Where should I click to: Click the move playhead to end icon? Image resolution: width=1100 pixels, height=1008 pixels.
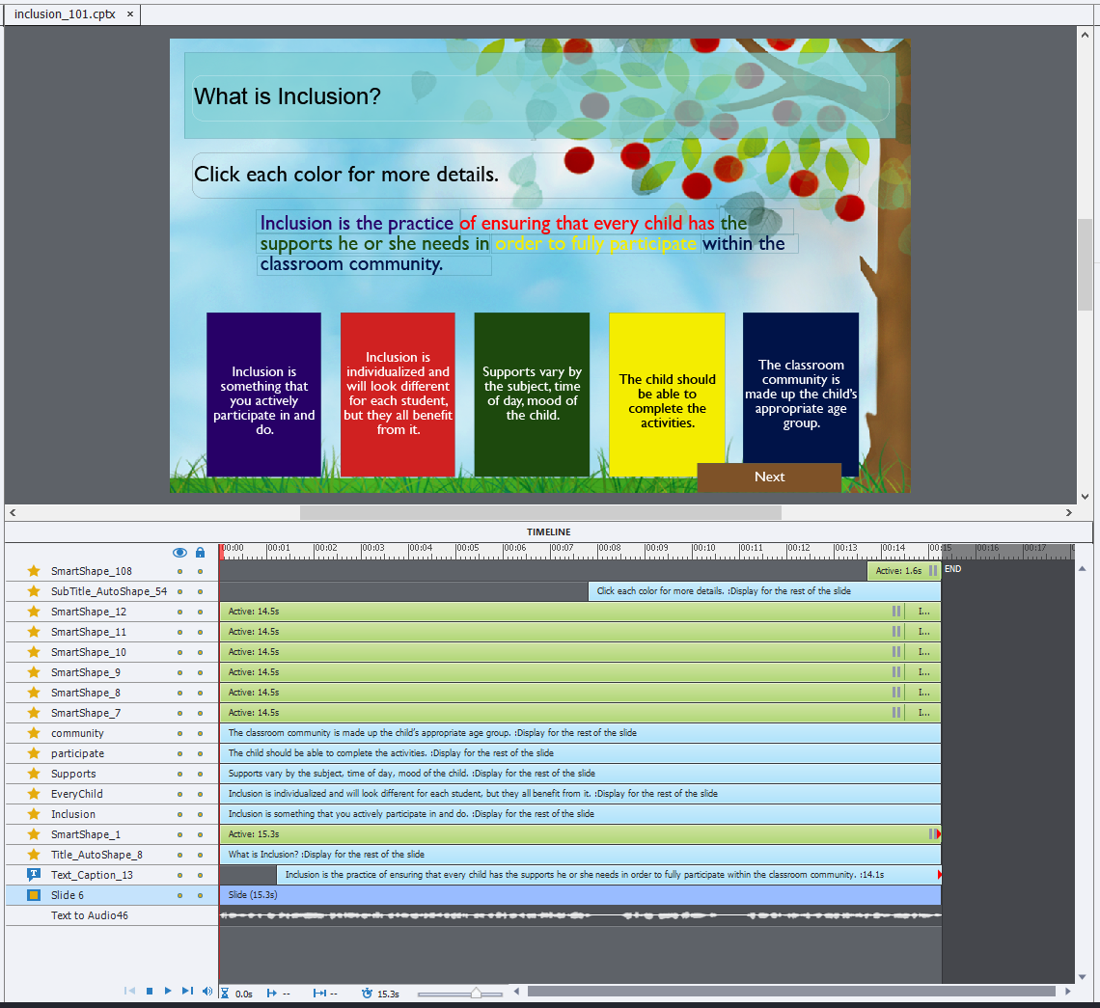point(187,991)
